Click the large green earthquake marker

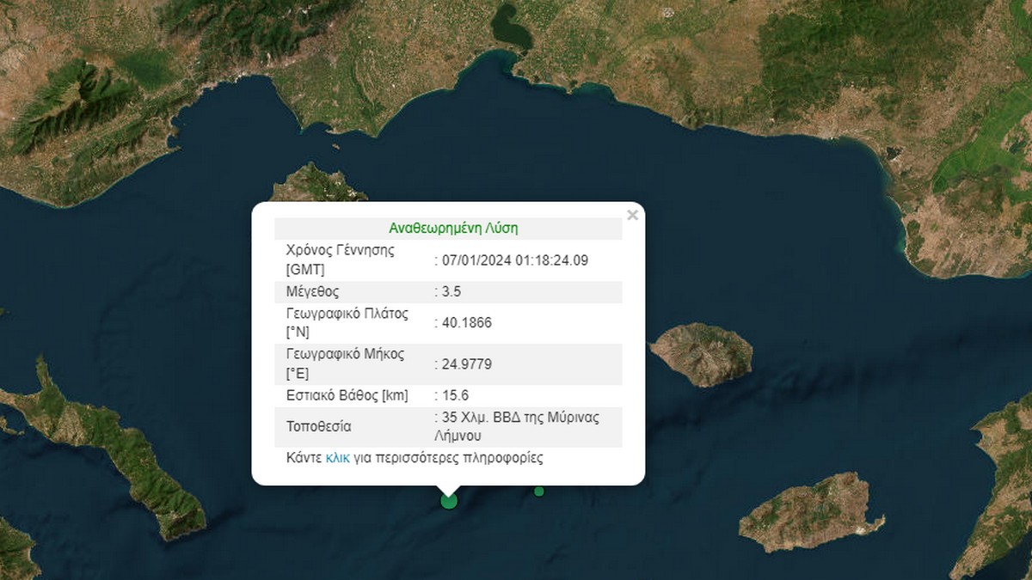click(449, 500)
